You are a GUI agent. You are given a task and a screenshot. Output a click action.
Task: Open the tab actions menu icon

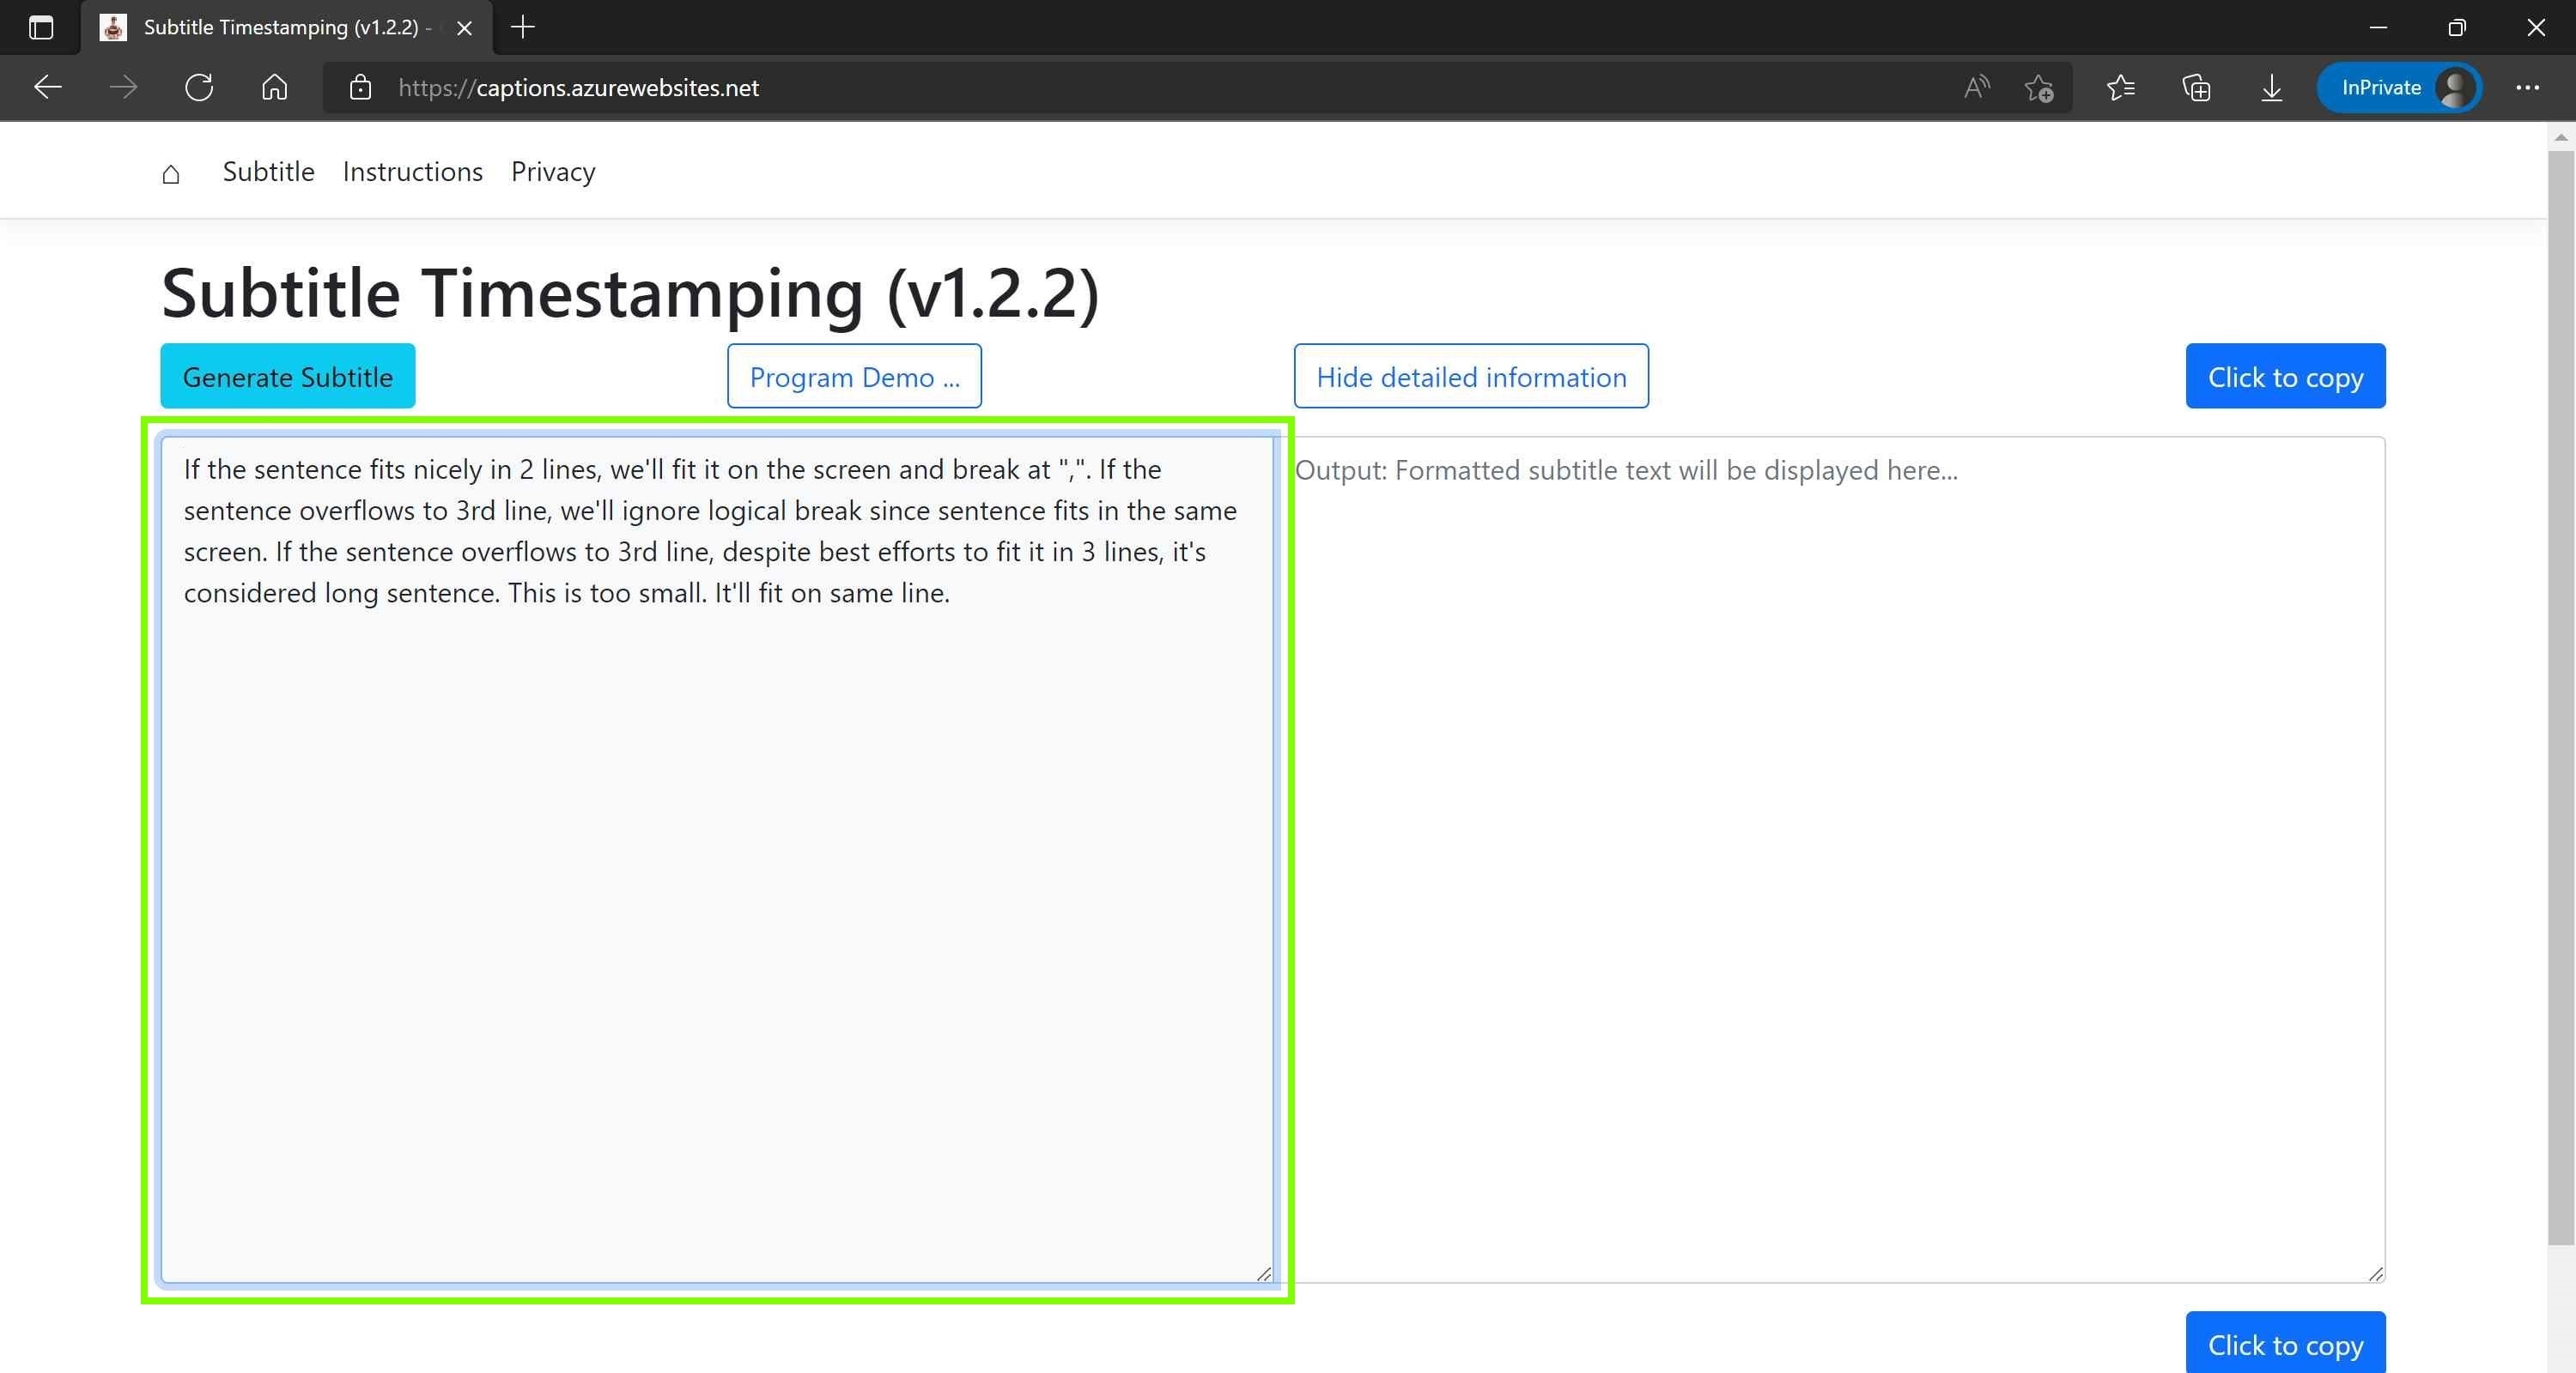tap(41, 27)
